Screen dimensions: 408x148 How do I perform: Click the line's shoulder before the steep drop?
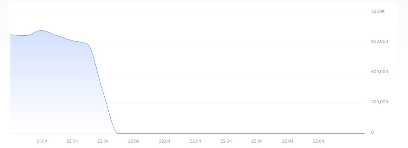point(88,44)
